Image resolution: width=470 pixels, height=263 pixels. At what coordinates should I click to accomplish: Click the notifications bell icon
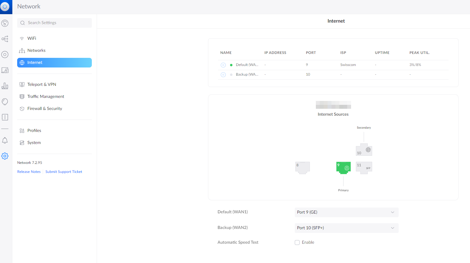coord(5,140)
